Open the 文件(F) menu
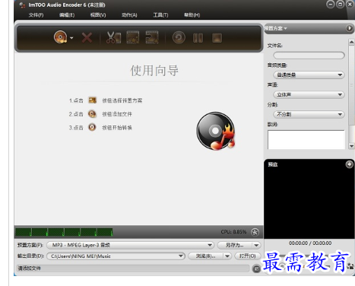The height and width of the screenshot is (286, 355). [36, 15]
